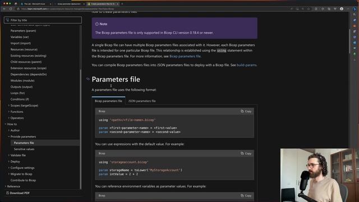Open the browser profile avatar
Screen dimensions: 359x202
[x=342, y=9]
